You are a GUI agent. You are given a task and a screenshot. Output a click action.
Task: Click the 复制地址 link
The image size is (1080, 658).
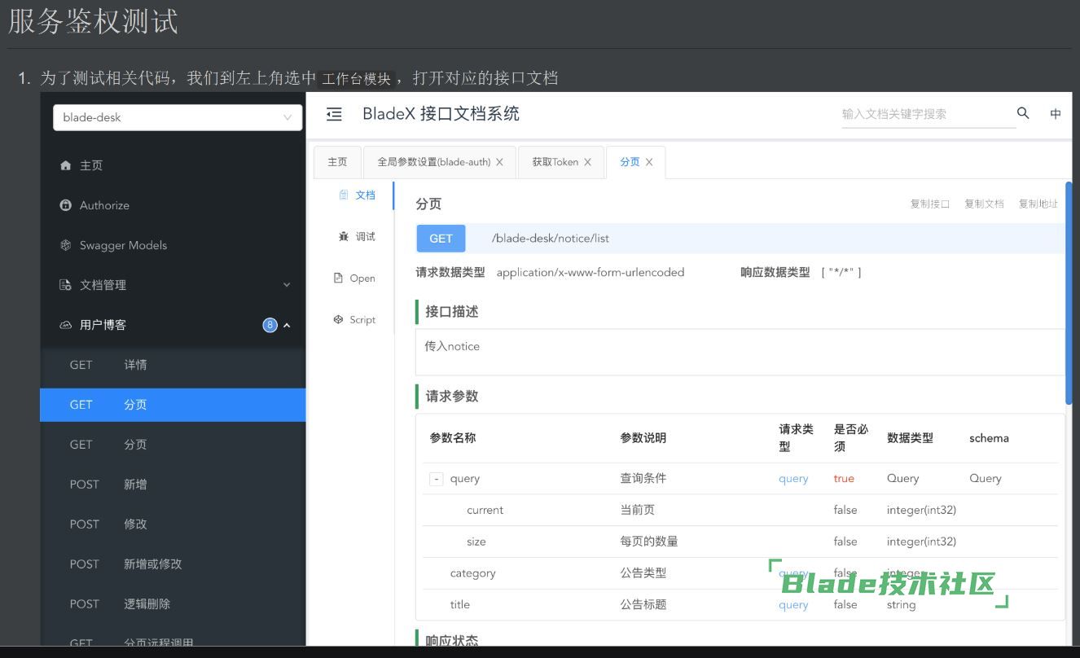pyautogui.click(x=1038, y=204)
